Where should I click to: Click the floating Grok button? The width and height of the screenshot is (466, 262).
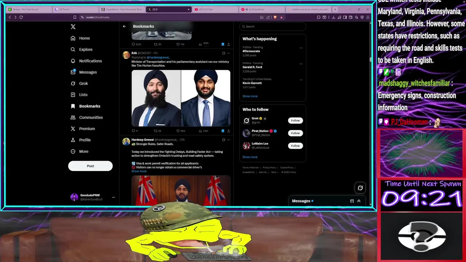(x=360, y=188)
